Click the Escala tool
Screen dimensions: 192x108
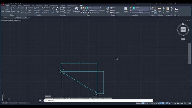tap(37, 13)
